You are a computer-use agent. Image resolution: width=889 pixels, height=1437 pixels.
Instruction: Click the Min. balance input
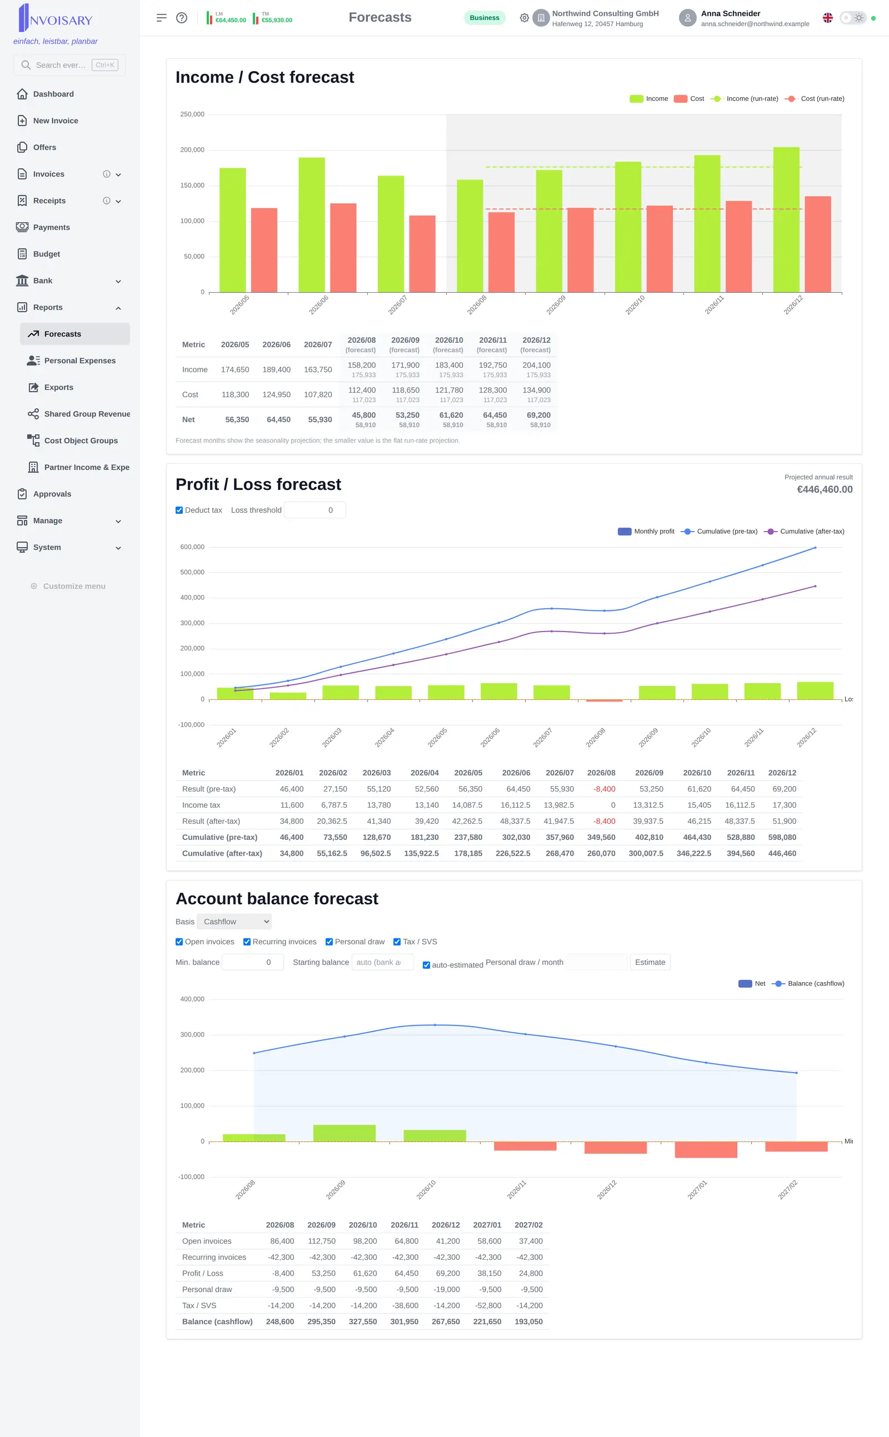(x=253, y=962)
